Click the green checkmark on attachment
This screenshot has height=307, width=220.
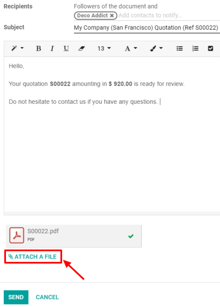131,236
